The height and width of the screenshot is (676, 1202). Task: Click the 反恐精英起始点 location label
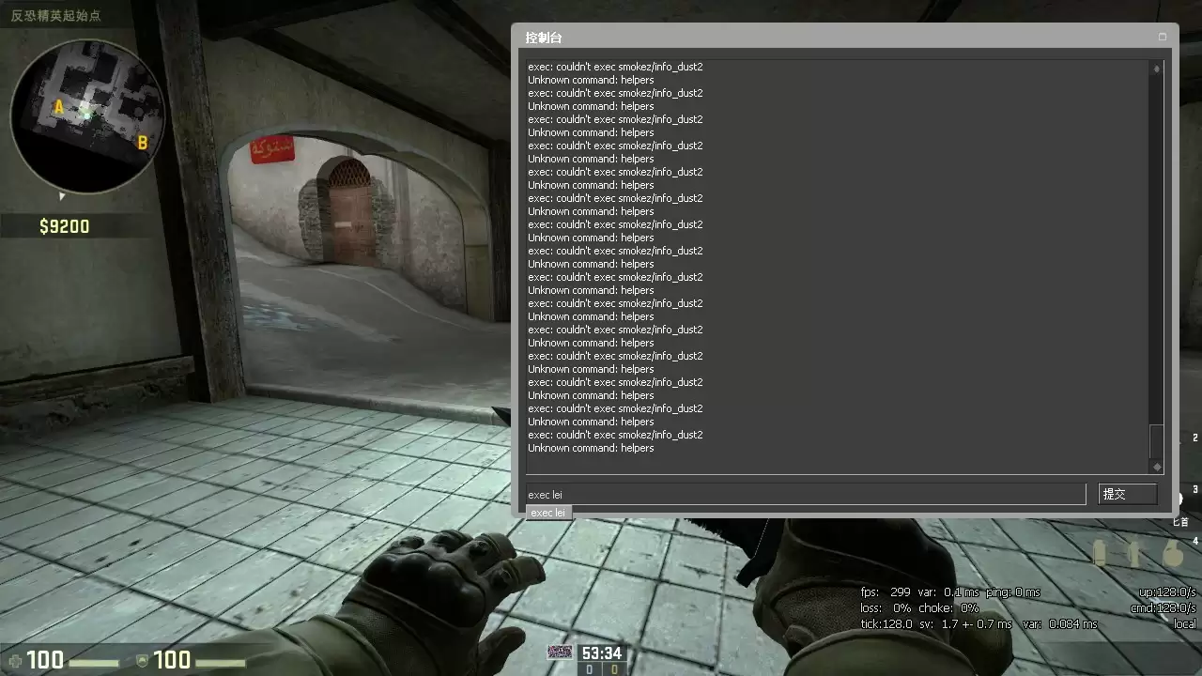(x=55, y=15)
